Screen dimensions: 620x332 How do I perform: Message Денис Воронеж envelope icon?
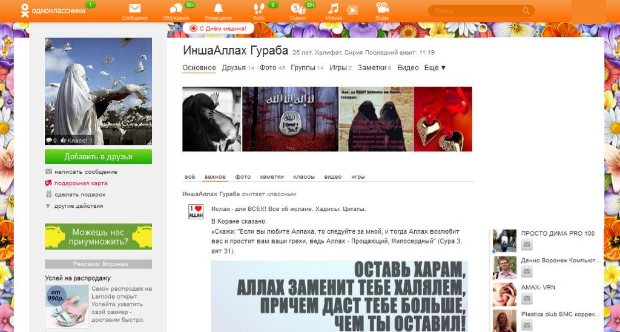pos(527,272)
